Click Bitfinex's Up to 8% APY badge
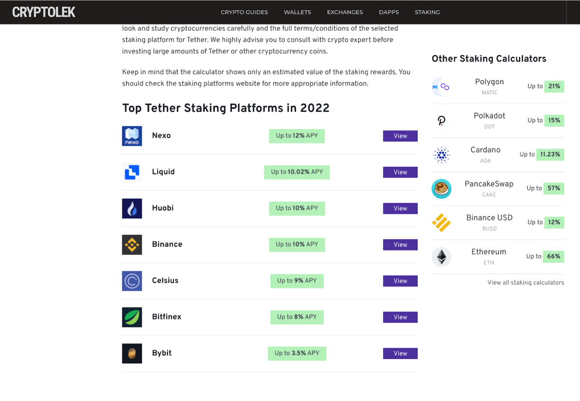 pos(297,317)
